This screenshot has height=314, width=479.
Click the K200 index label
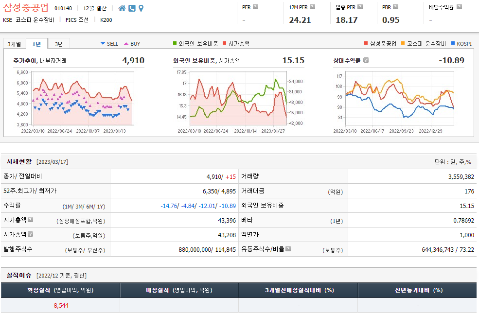coord(106,20)
